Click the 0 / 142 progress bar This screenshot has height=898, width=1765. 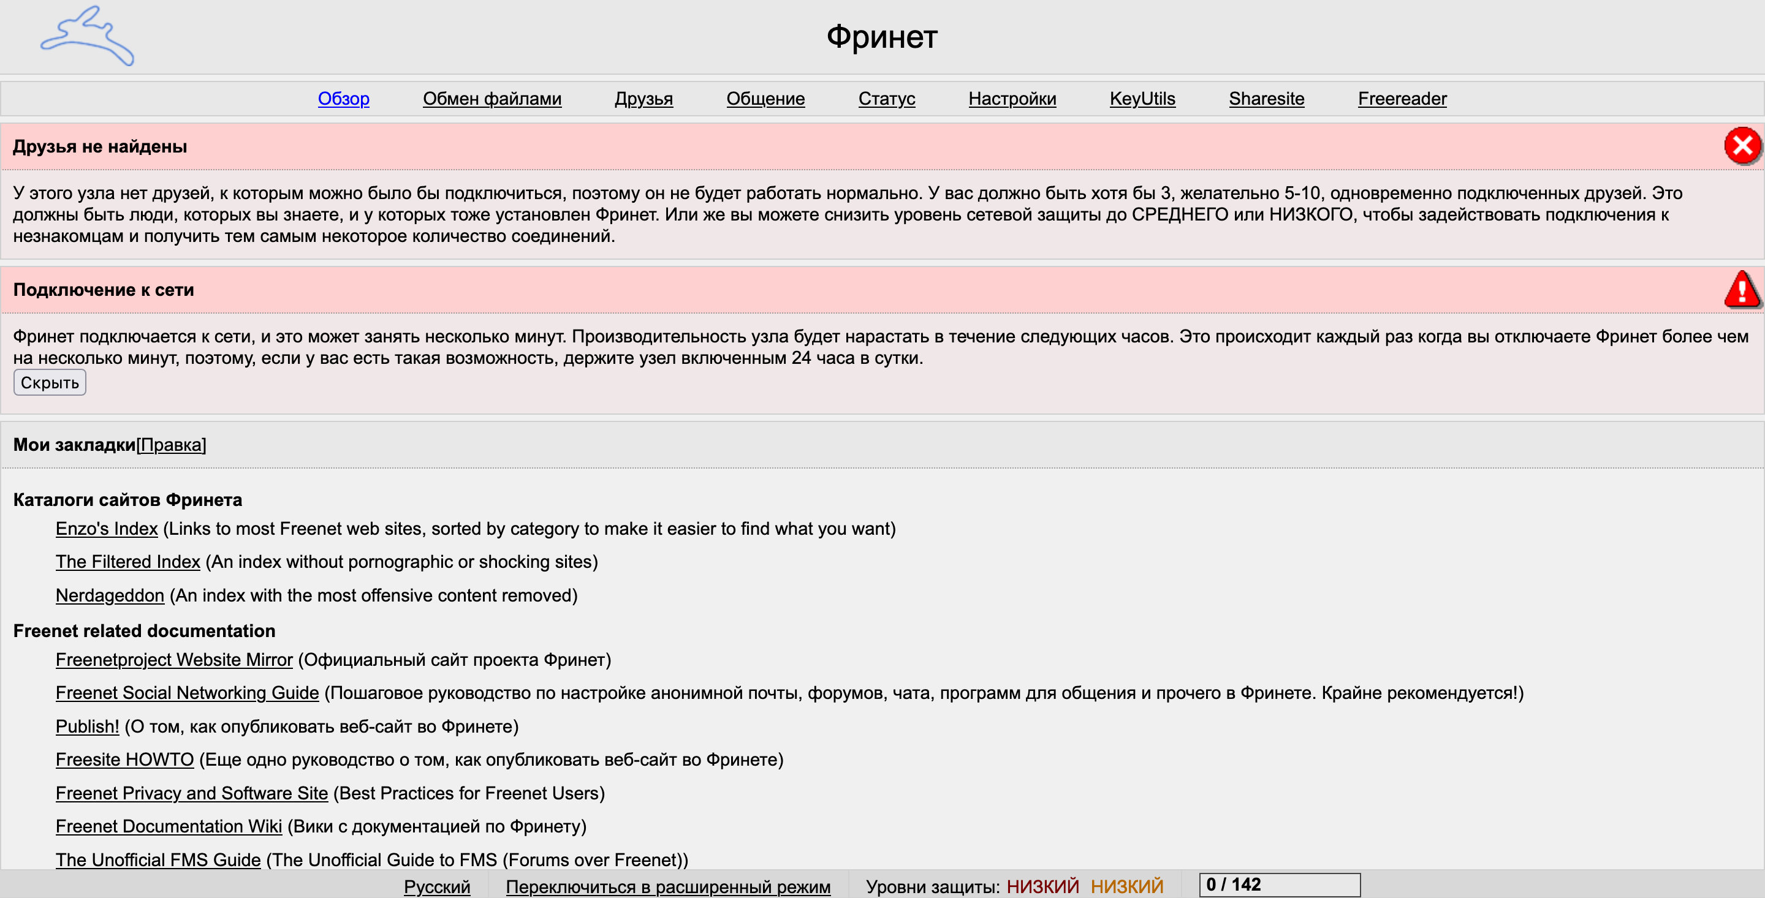click(1279, 885)
